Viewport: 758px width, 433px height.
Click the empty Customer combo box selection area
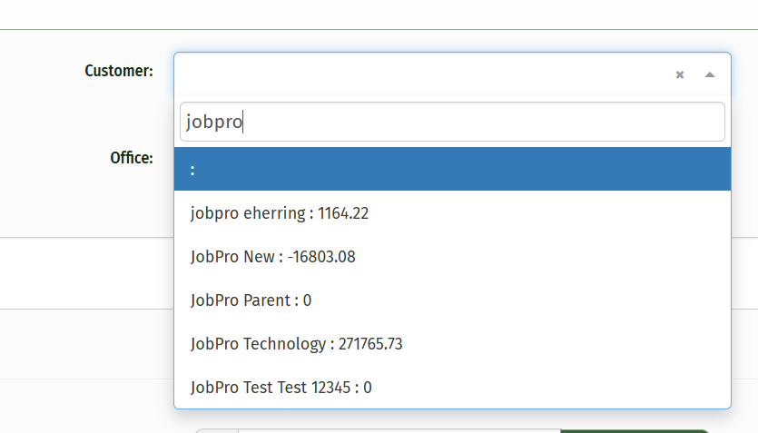418,74
